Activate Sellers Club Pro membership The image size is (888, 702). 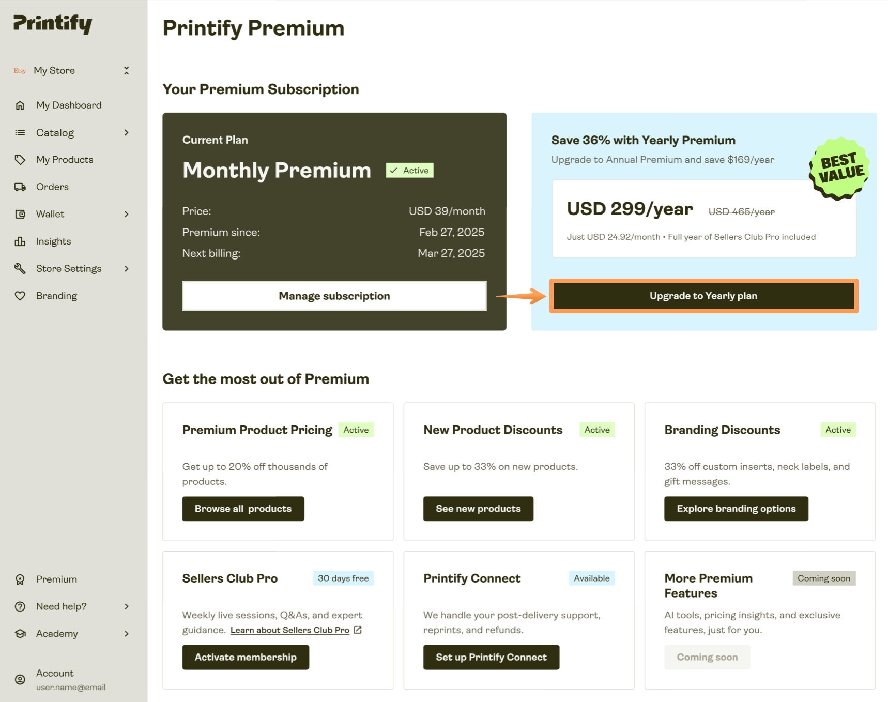coord(245,657)
